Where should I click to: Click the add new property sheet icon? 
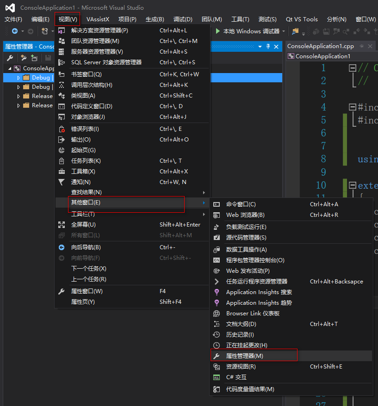(x=24, y=58)
